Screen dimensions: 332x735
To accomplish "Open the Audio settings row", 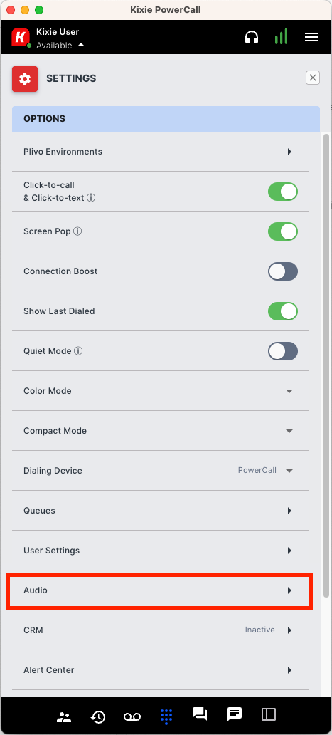I will [161, 590].
